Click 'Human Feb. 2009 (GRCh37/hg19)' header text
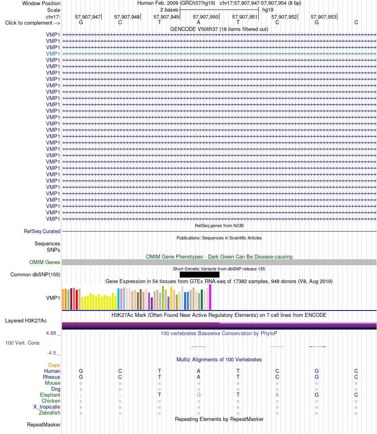Viewport: 377px width, 434px height. pyautogui.click(x=176, y=3)
